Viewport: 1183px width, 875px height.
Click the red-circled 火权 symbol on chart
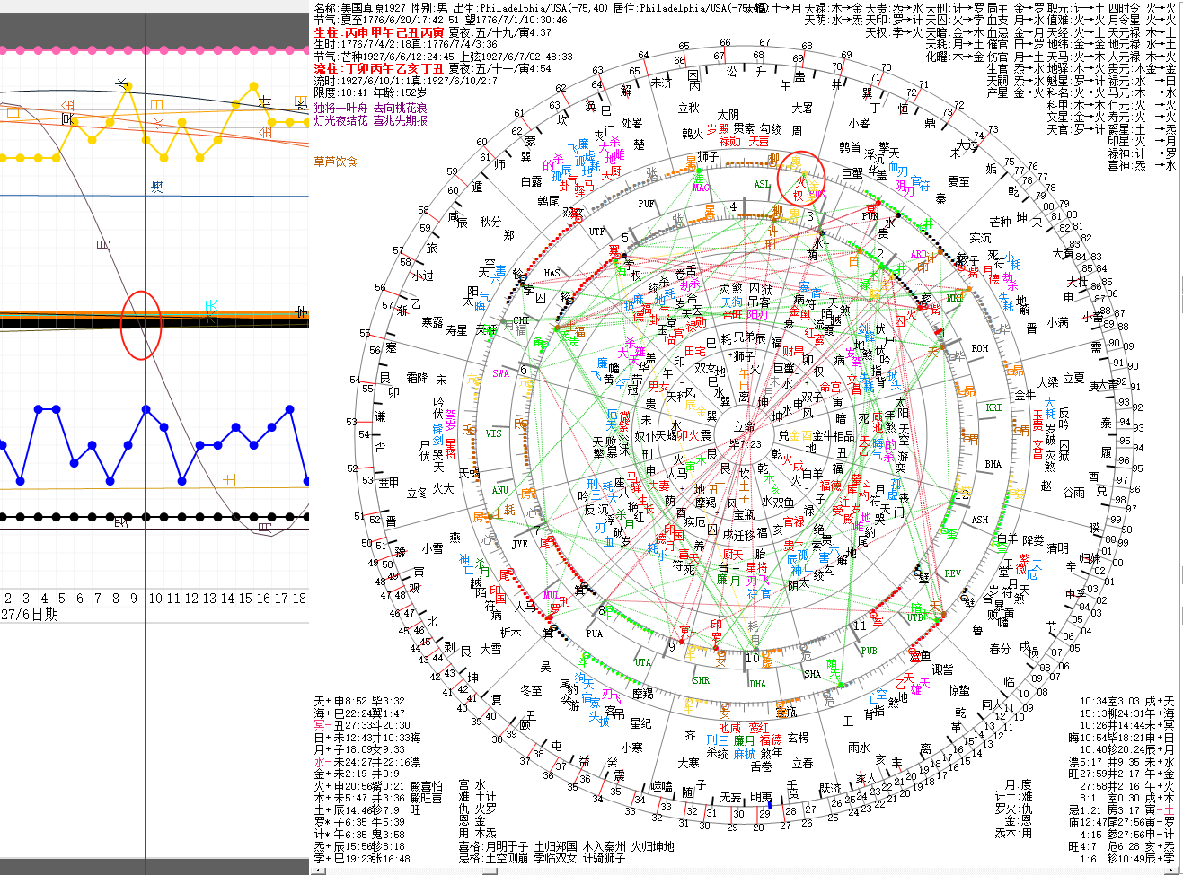coord(801,178)
